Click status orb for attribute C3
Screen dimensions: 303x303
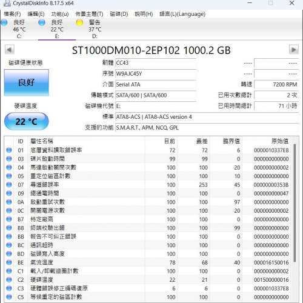[x=9, y=288]
